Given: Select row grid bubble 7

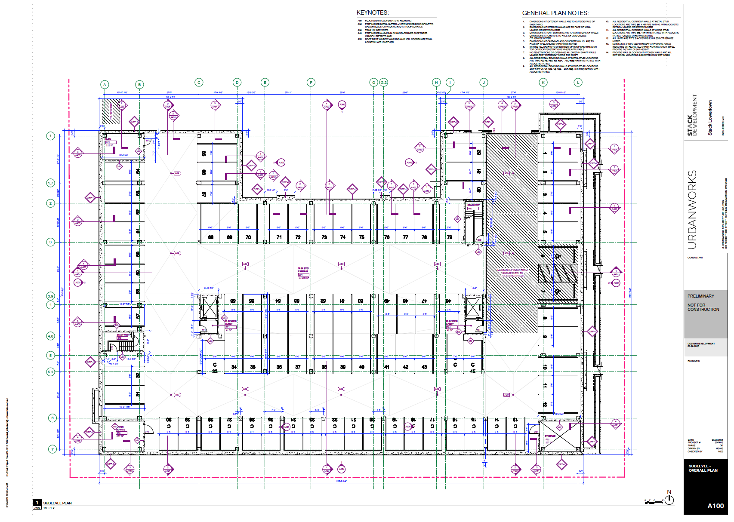Looking at the screenshot, I should 52,449.
